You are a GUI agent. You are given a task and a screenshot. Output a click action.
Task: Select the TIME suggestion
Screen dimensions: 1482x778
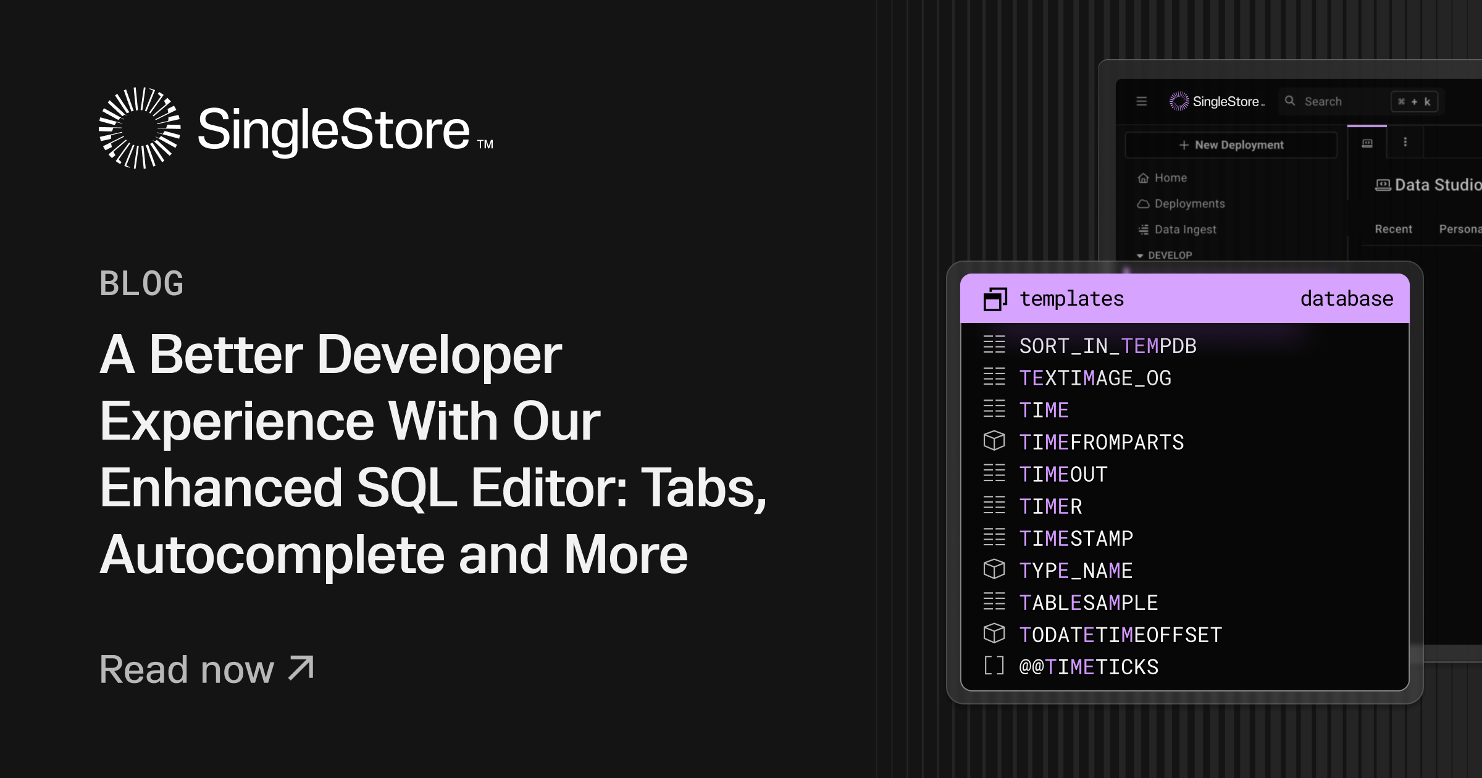[1185, 410]
